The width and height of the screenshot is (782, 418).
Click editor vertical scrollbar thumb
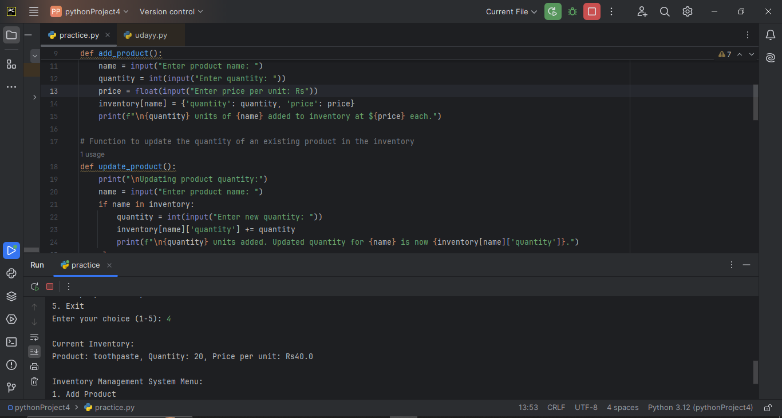pos(755,102)
